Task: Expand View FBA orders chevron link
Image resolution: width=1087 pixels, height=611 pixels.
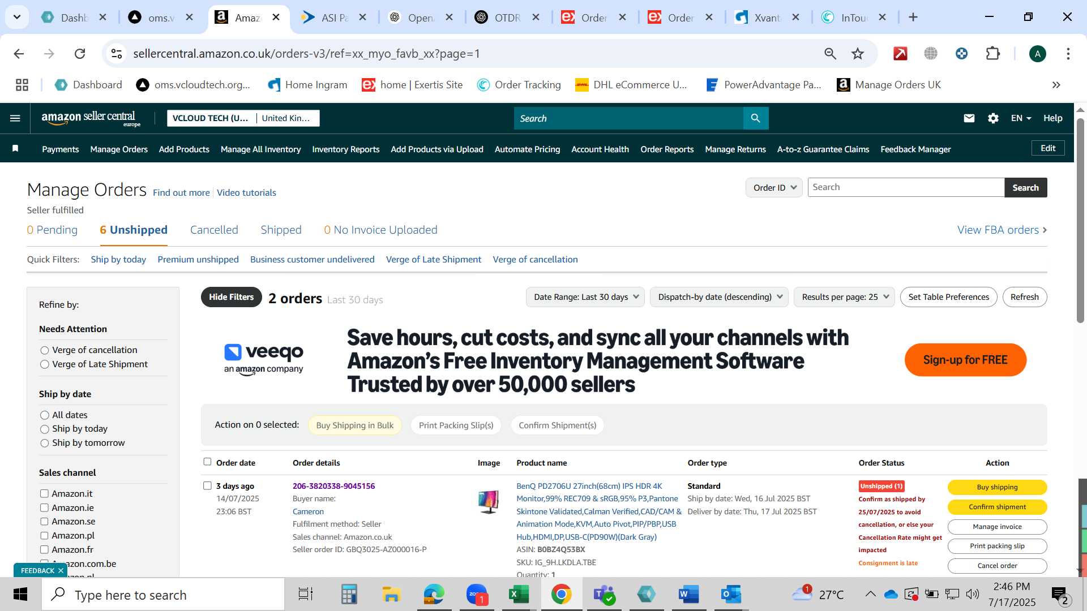Action: point(1002,230)
